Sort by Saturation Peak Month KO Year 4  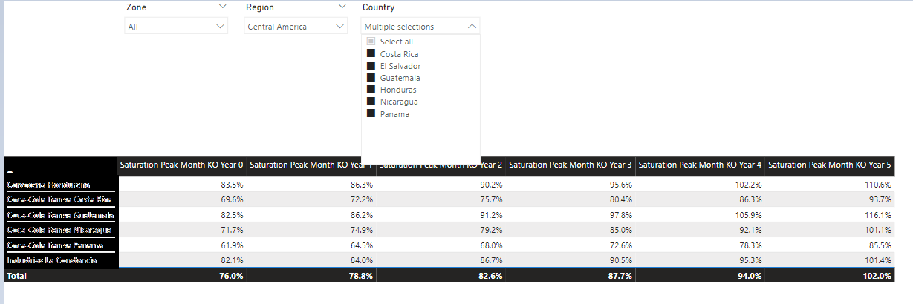pos(701,165)
